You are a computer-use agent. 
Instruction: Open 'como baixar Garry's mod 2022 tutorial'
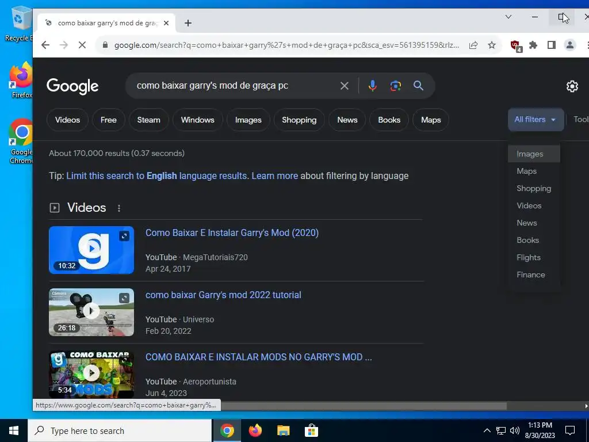tap(223, 295)
